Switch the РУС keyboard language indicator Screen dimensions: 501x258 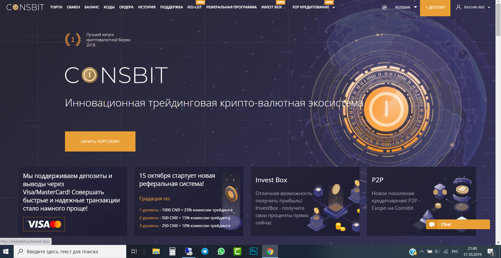point(455,251)
